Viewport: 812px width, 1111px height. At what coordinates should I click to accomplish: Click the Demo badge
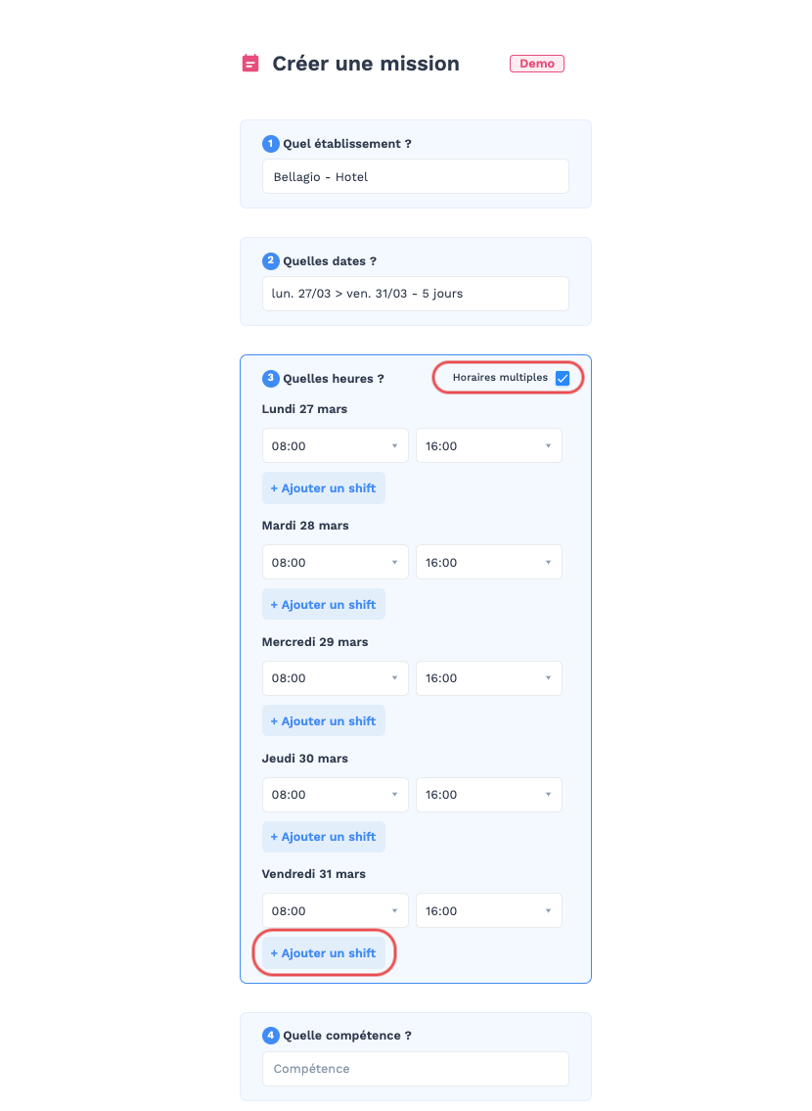[537, 63]
